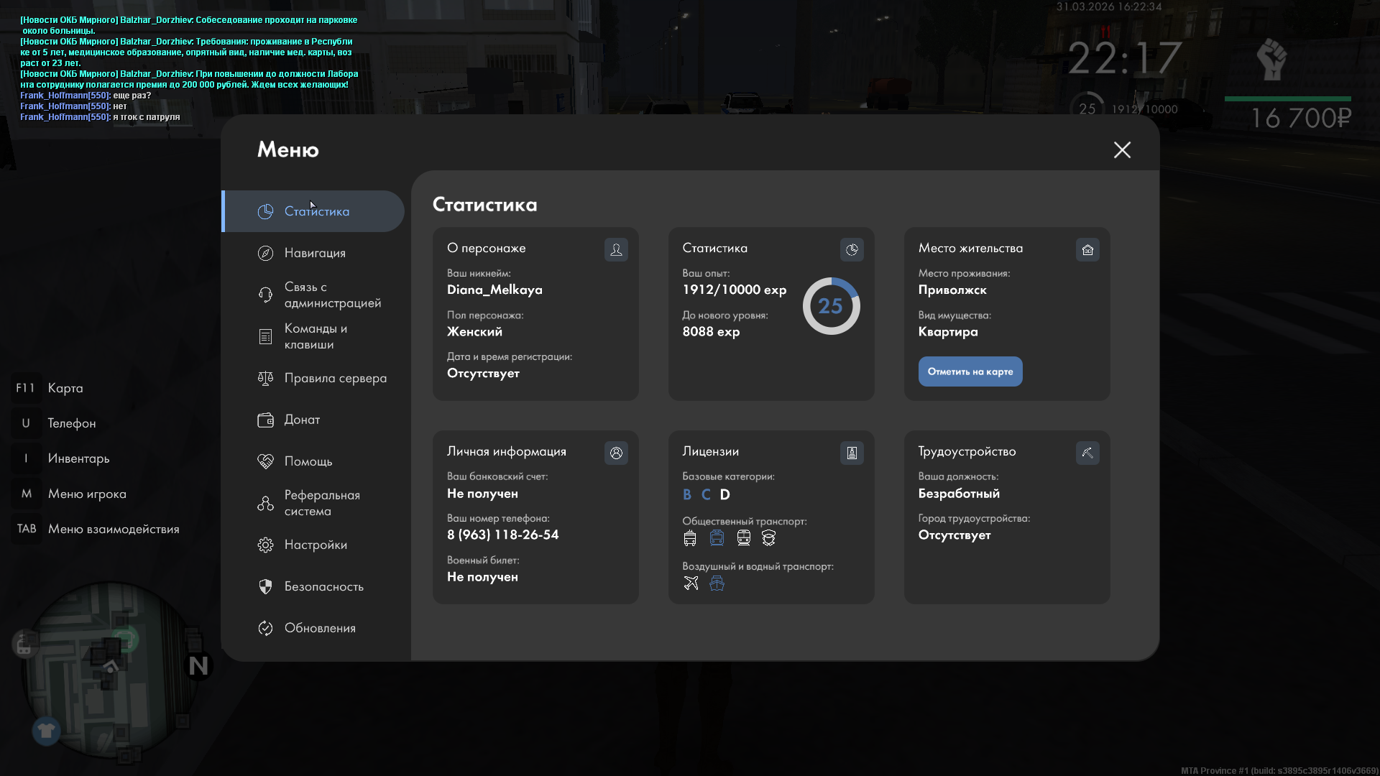This screenshot has width=1380, height=776.
Task: Open the Навигация menu section
Action: (x=315, y=253)
